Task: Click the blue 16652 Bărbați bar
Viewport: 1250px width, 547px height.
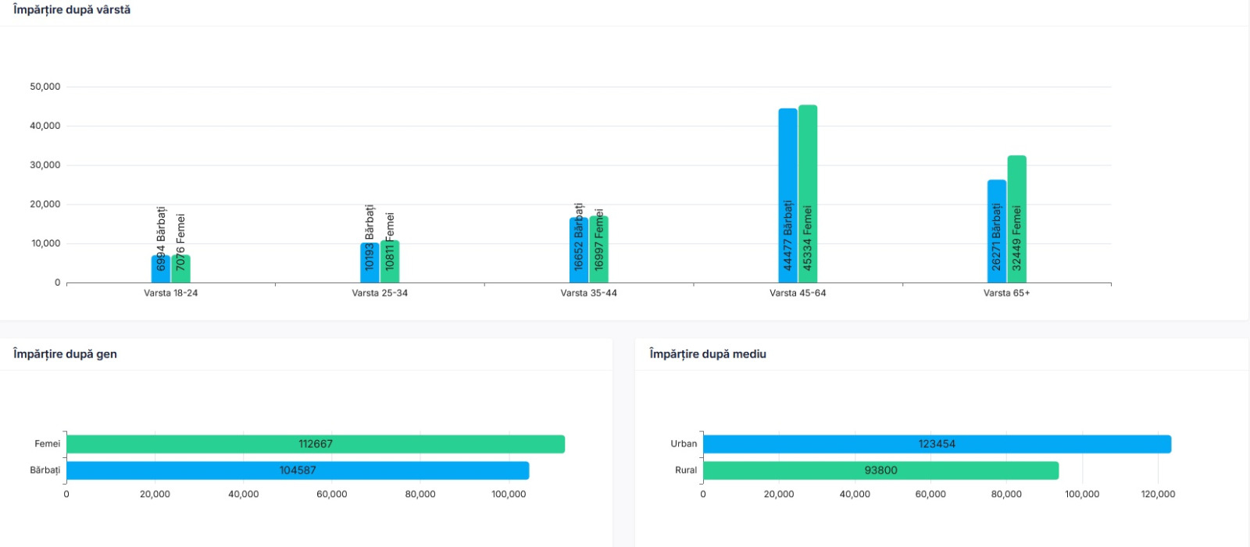Action: click(579, 250)
